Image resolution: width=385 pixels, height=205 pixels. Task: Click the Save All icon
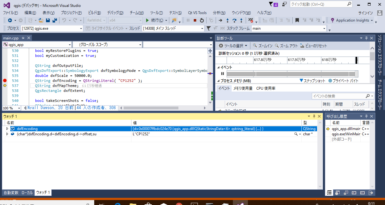tap(54, 20)
